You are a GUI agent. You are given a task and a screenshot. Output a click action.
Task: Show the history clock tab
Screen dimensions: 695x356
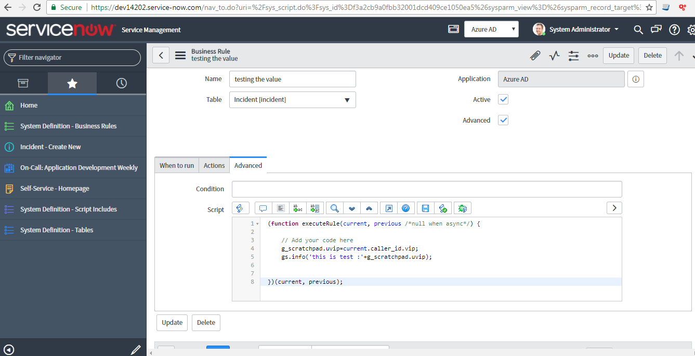[x=121, y=83]
